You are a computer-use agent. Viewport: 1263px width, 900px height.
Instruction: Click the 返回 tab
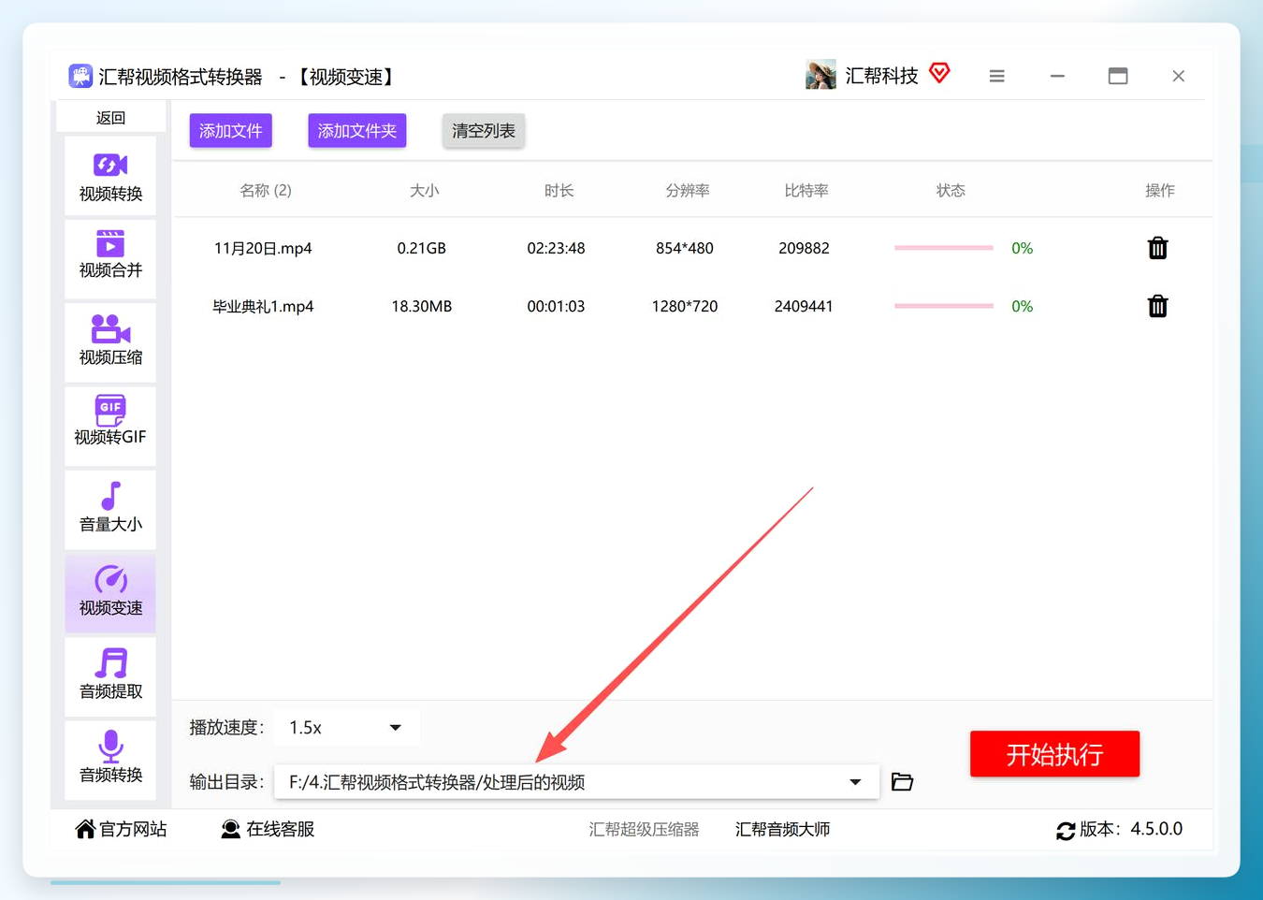110,117
